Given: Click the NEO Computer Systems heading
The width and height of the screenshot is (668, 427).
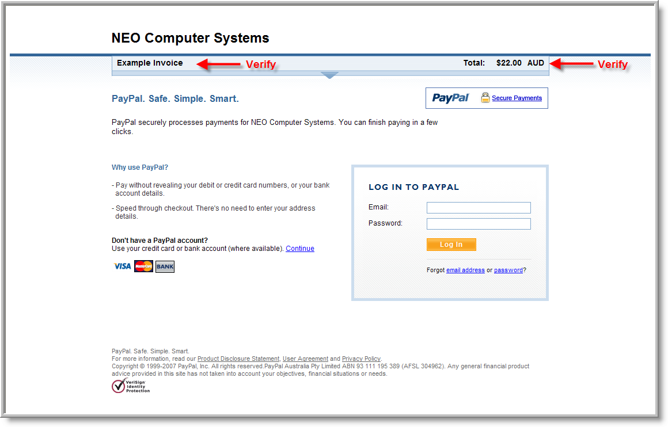Looking at the screenshot, I should point(190,39).
